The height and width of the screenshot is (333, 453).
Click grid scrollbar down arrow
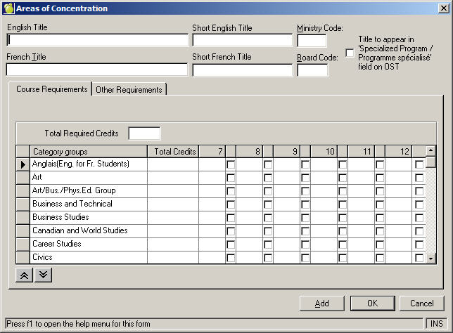click(x=431, y=259)
